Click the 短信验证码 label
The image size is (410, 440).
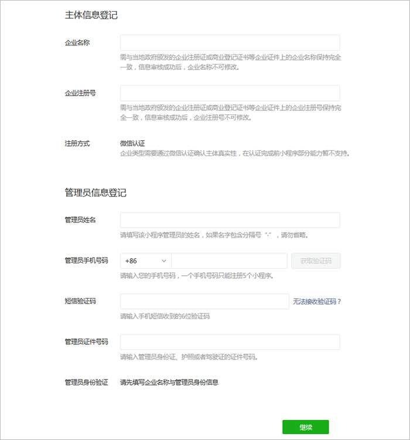pos(80,302)
